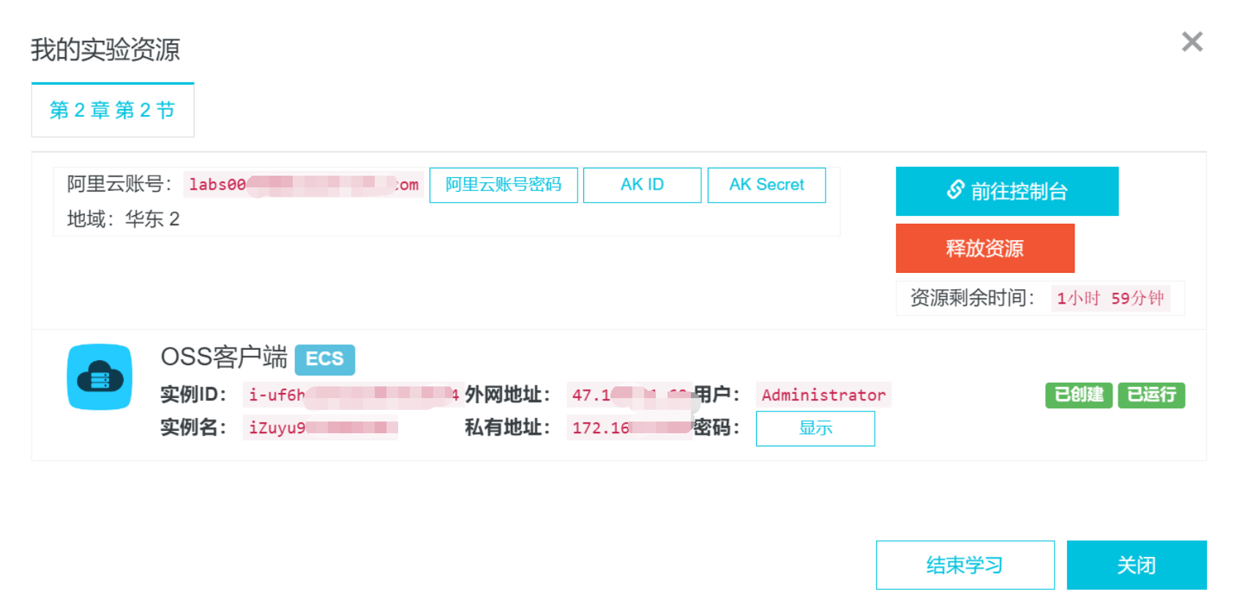
Task: Reveal the AK ID
Action: click(x=642, y=185)
